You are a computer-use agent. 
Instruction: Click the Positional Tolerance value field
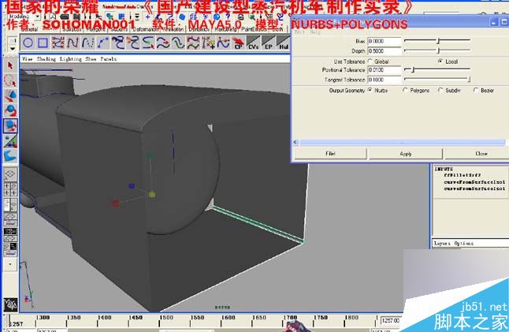click(x=385, y=70)
